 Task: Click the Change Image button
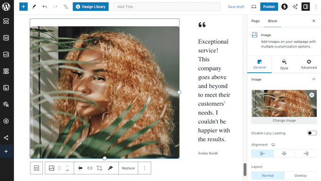pyautogui.click(x=284, y=121)
